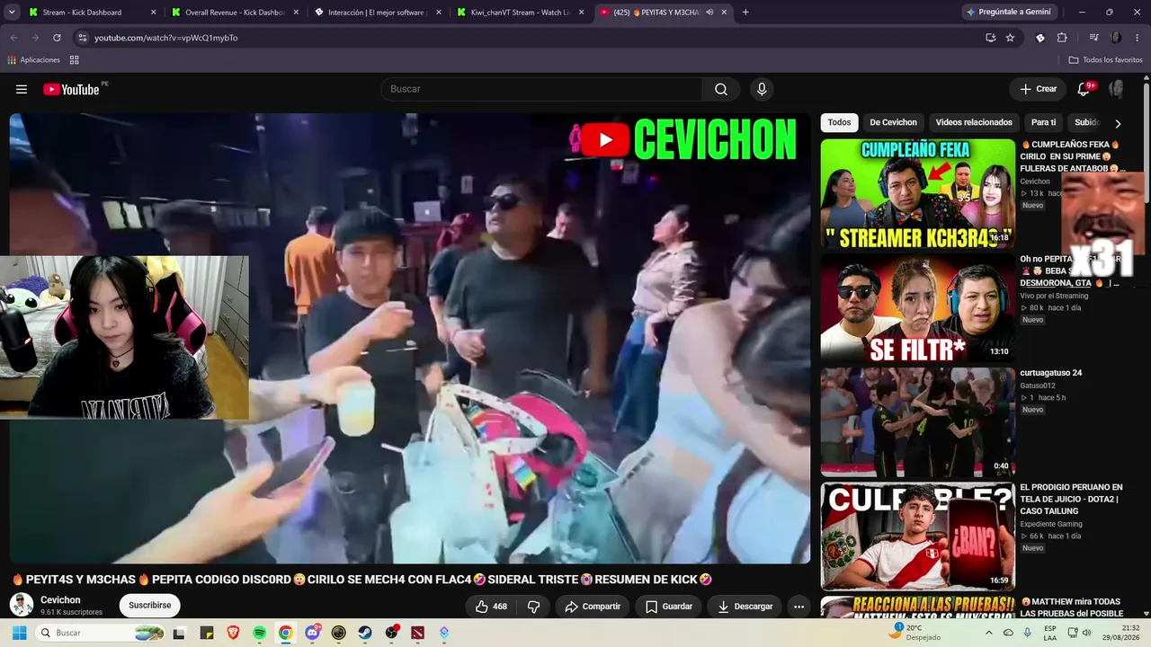This screenshot has height=647, width=1151.
Task: Select the Videos relacionados filter chip
Action: (974, 123)
